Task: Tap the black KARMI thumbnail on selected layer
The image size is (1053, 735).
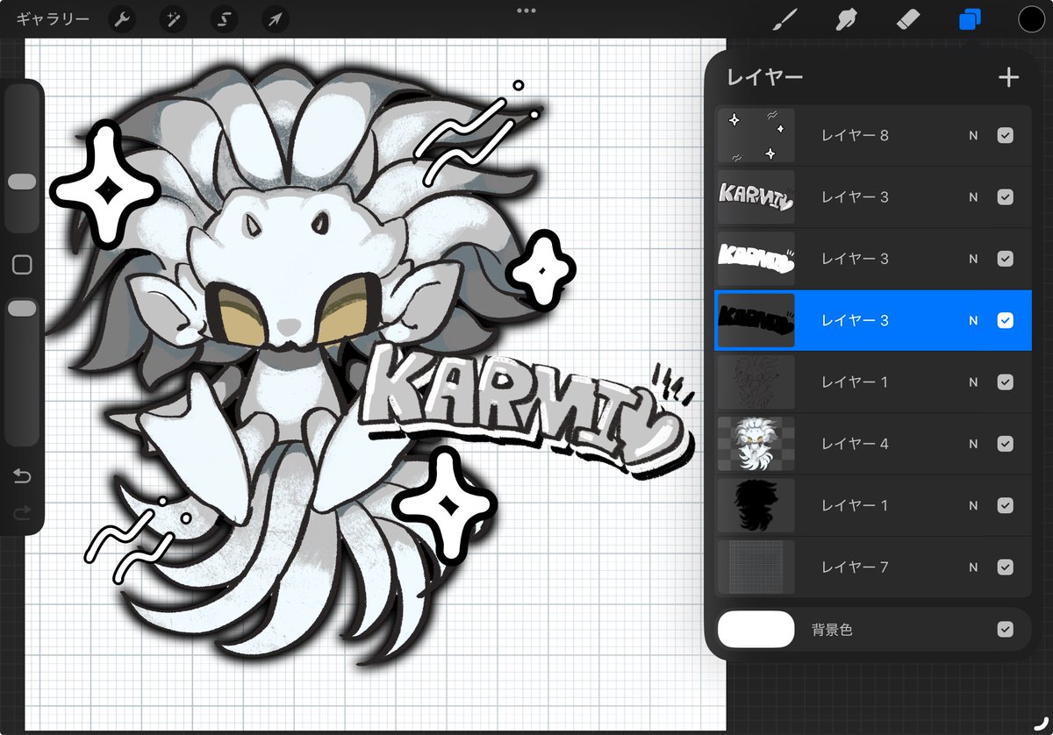Action: point(756,320)
